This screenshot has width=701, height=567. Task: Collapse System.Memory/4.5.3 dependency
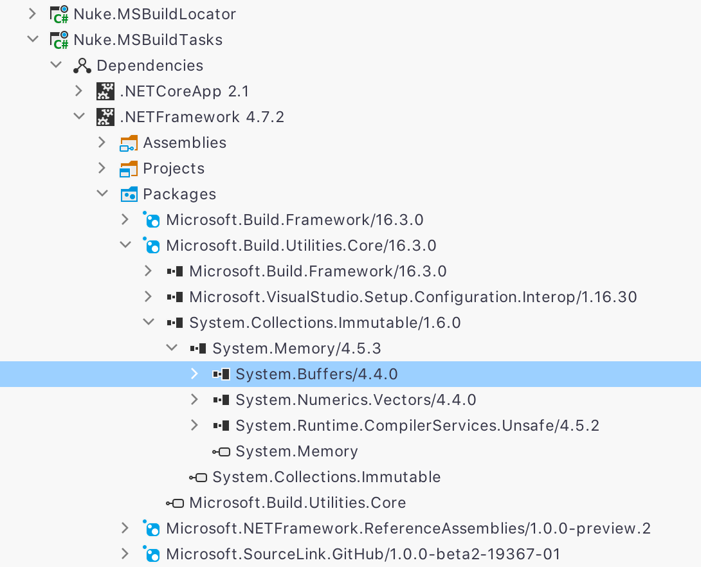pos(172,348)
